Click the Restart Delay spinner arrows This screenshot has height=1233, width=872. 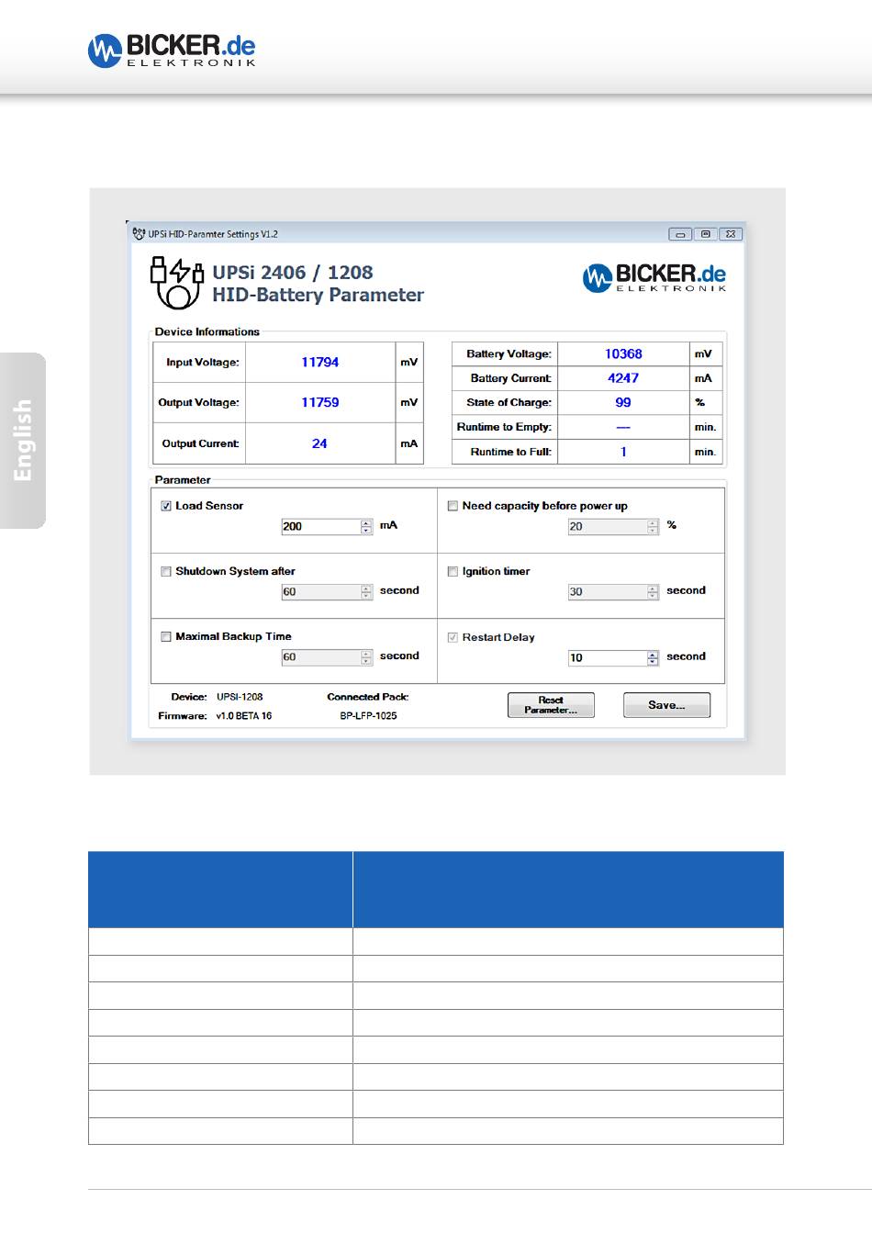coord(653,658)
